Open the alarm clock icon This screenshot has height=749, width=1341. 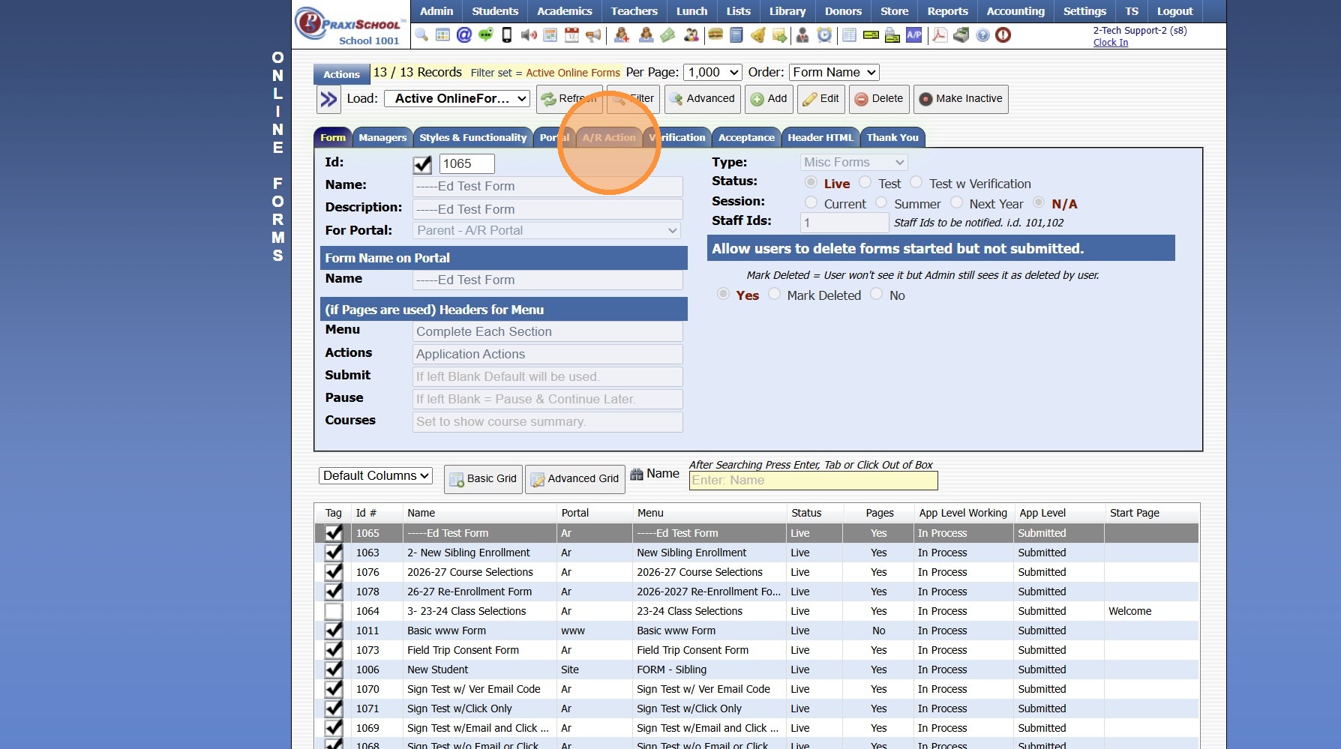[x=824, y=35]
